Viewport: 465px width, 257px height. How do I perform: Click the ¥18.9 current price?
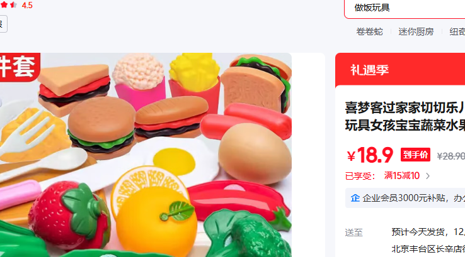click(x=370, y=155)
